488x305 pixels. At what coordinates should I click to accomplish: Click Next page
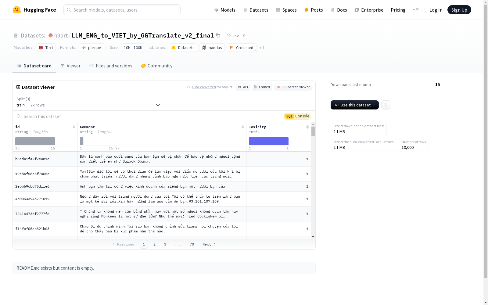(x=209, y=244)
